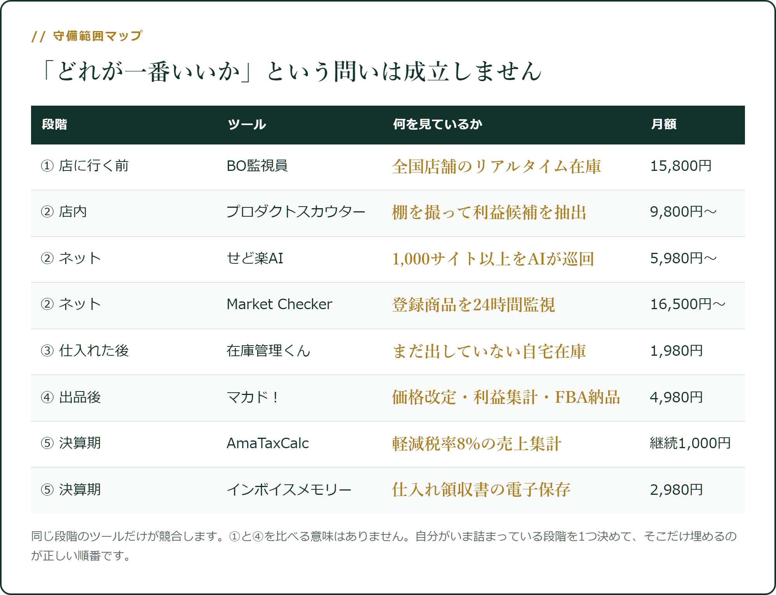Click the price 9,800円〜
The height and width of the screenshot is (595, 776).
coord(684,212)
